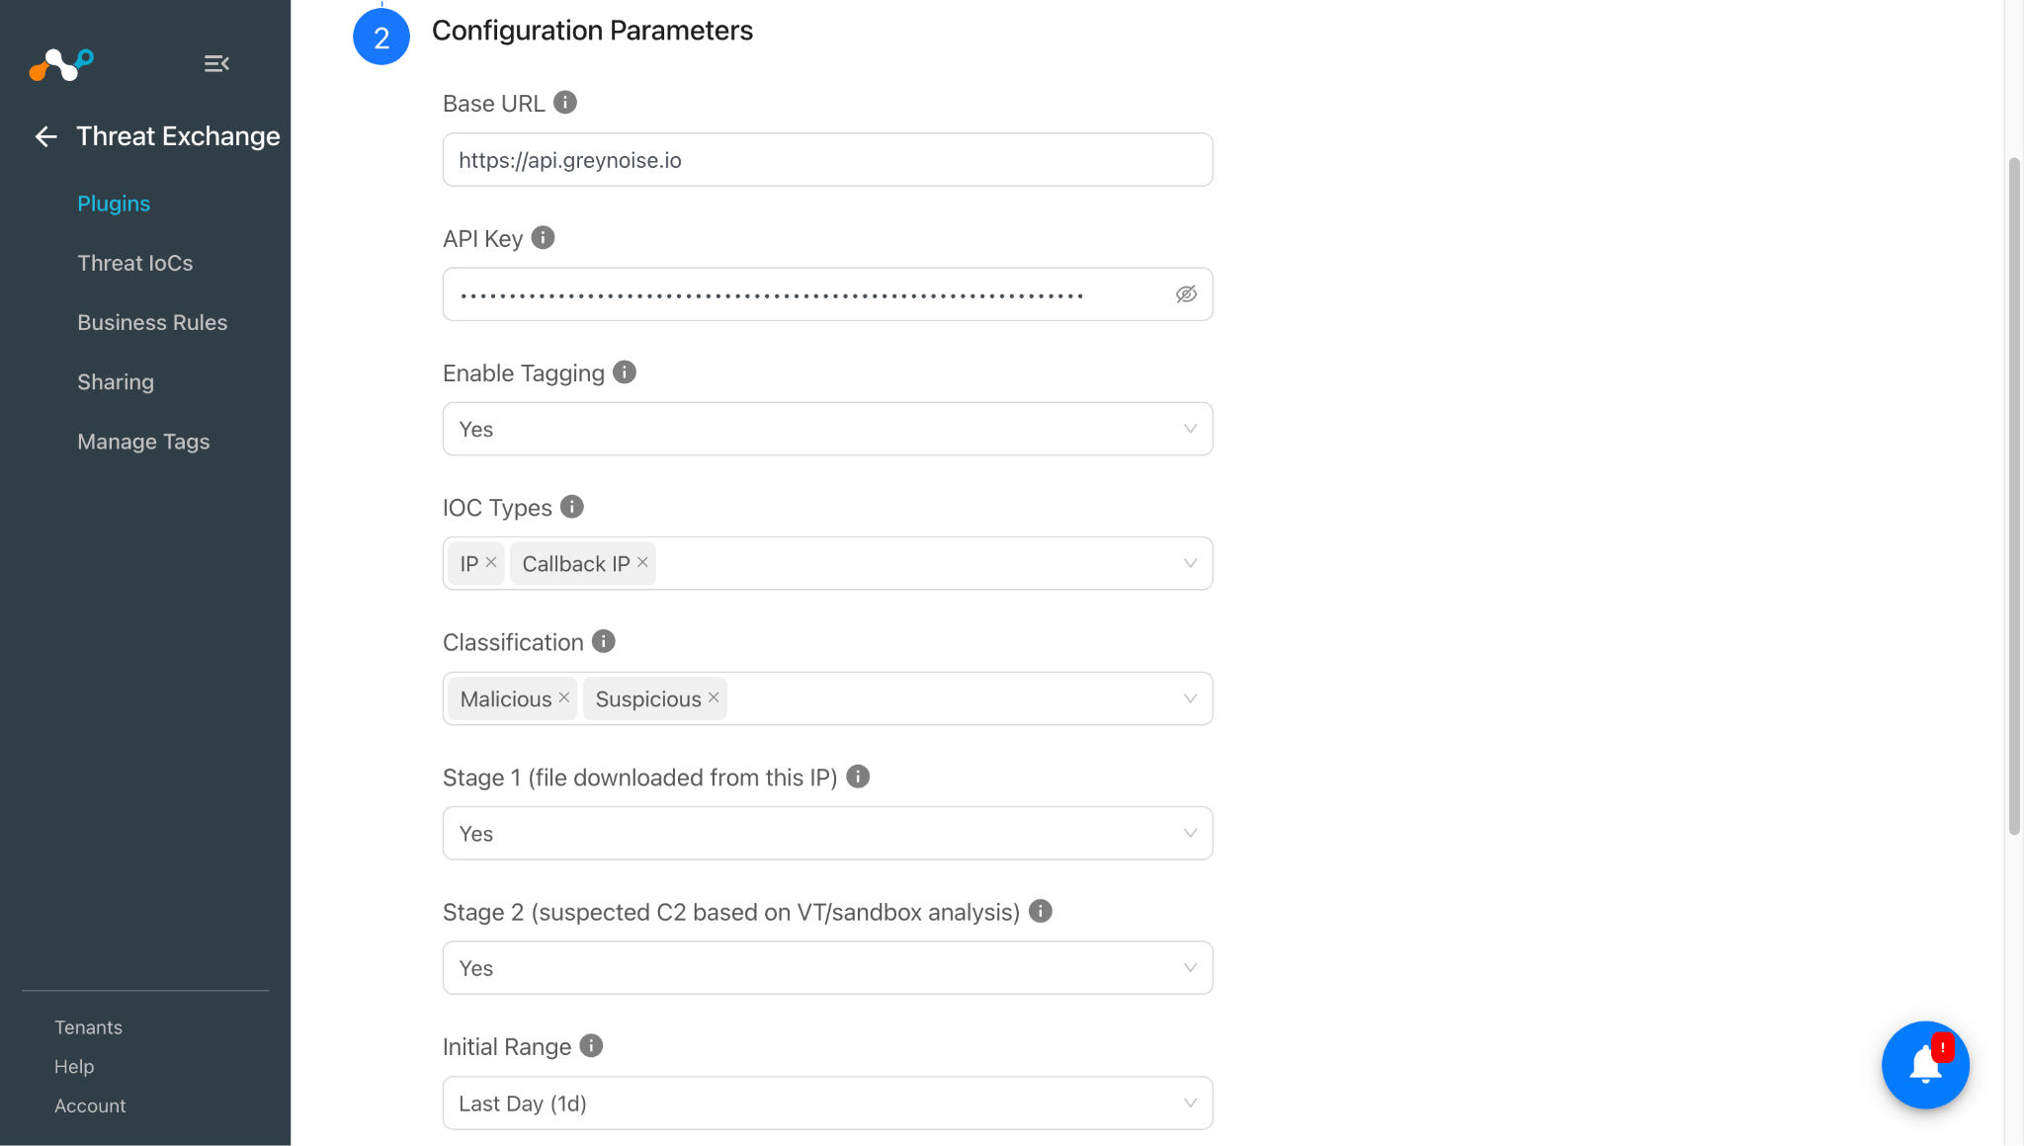Screen dimensions: 2024x1146
Task: Collapse the sidebar menu icon
Action: [x=216, y=64]
